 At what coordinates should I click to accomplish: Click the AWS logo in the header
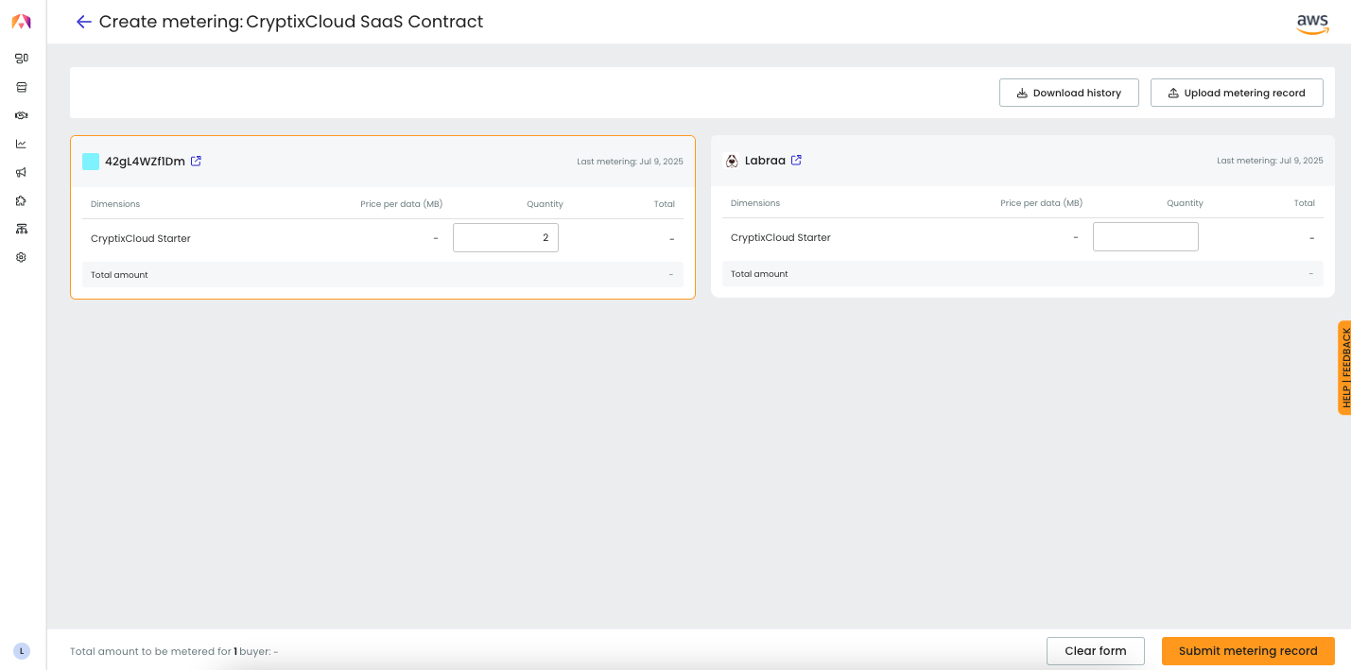[1312, 24]
